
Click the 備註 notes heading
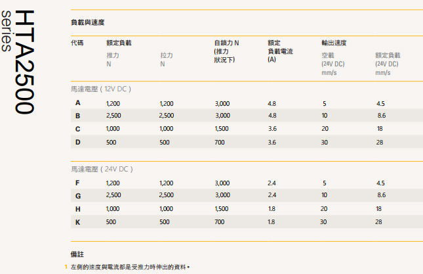pyautogui.click(x=77, y=254)
